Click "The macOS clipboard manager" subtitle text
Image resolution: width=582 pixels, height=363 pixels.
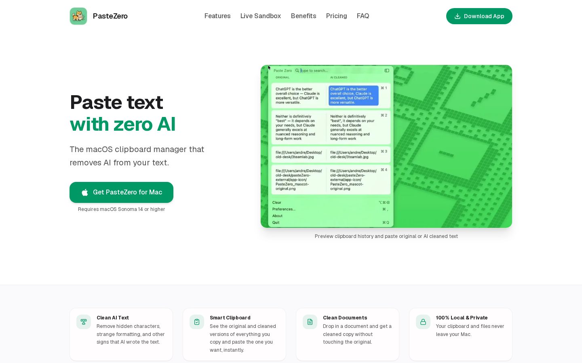(x=137, y=156)
